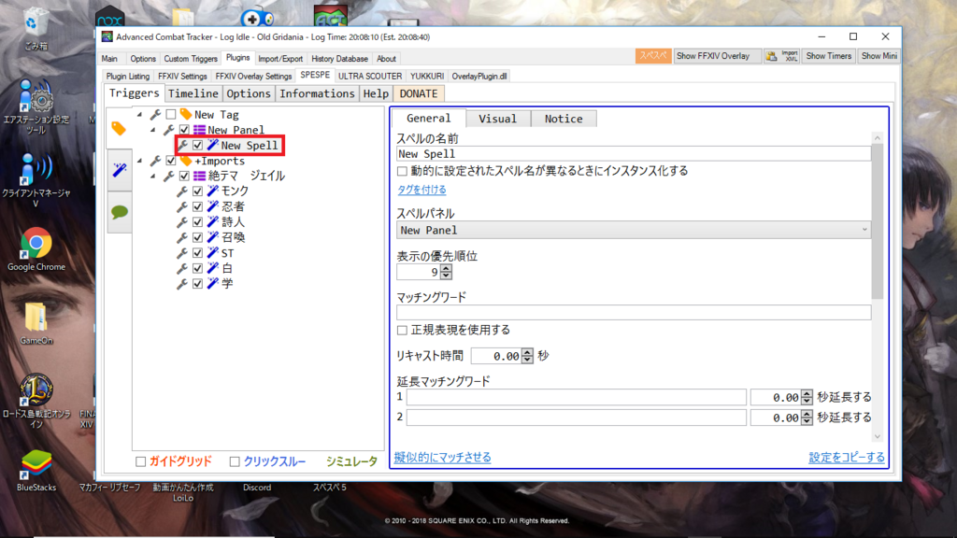Collapse the New Tag tree node
Viewport: 957px width, 538px height.
[140, 115]
